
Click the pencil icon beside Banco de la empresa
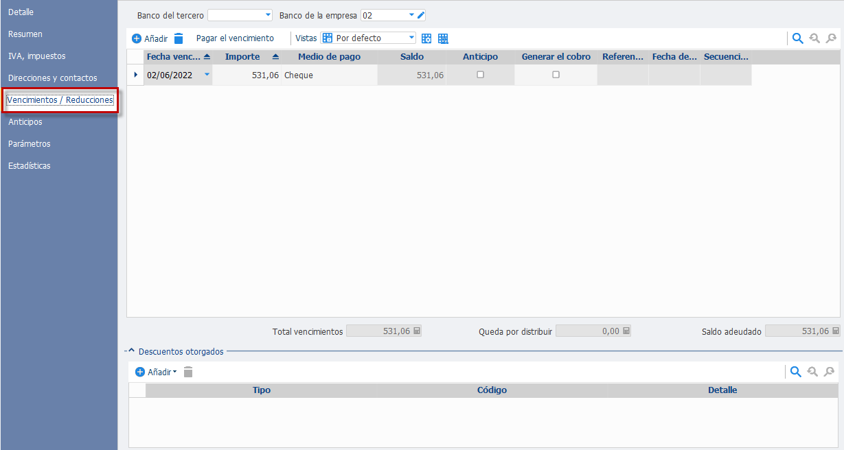point(421,15)
